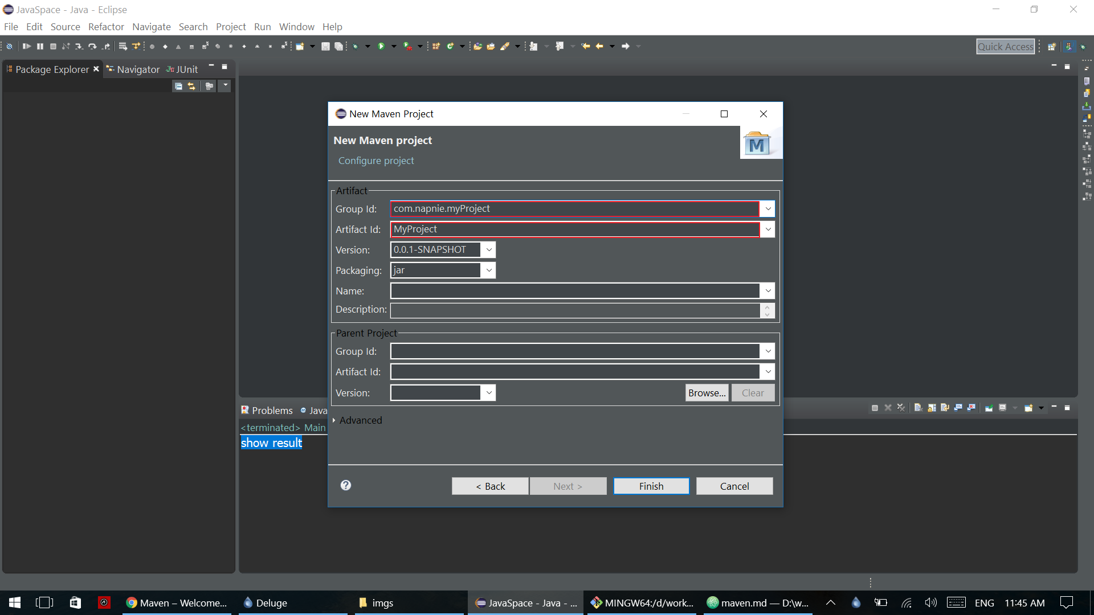Open MINGW64 terminal from taskbar
The width and height of the screenshot is (1094, 615).
[642, 602]
